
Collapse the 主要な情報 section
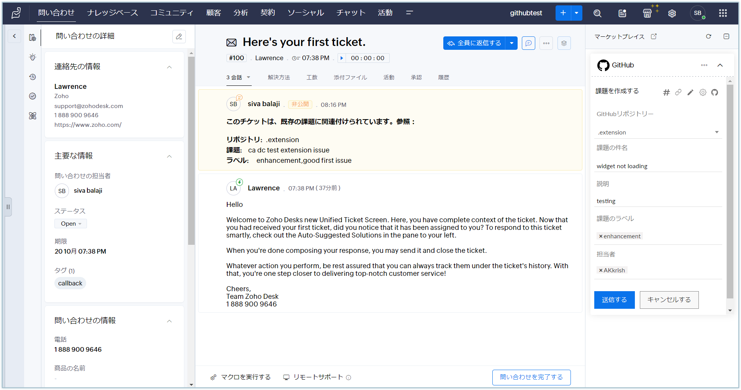point(169,156)
